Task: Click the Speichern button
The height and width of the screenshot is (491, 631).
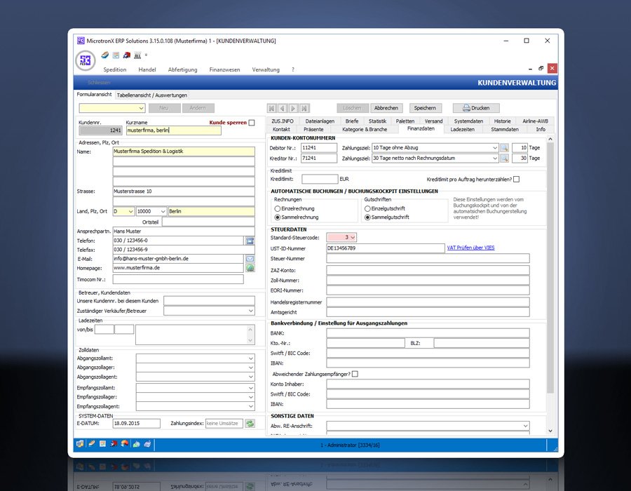Action: (x=425, y=108)
